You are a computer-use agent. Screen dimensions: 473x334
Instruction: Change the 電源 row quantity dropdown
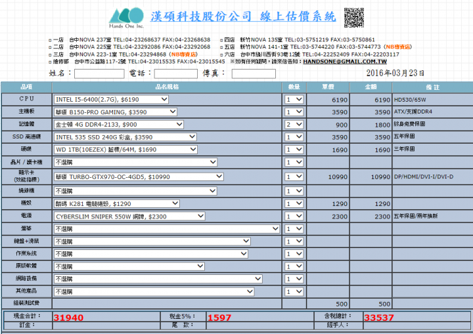[294, 216]
